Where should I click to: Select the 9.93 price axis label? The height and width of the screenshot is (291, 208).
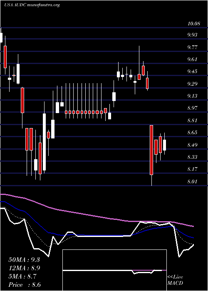[193, 35]
